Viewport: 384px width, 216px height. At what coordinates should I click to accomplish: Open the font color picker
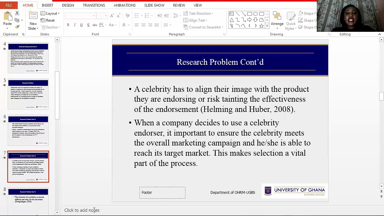124,25
